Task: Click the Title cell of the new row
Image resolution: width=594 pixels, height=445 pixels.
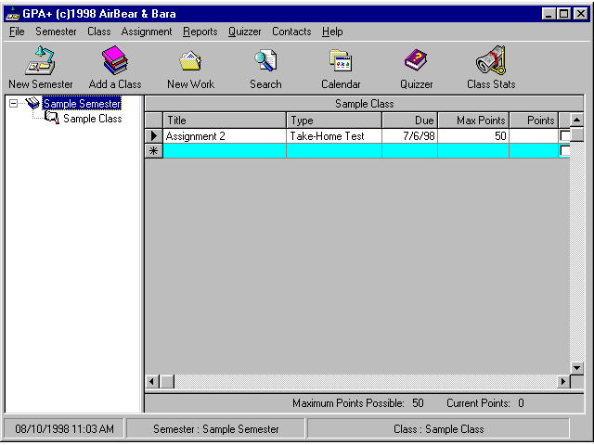Action: click(x=225, y=151)
